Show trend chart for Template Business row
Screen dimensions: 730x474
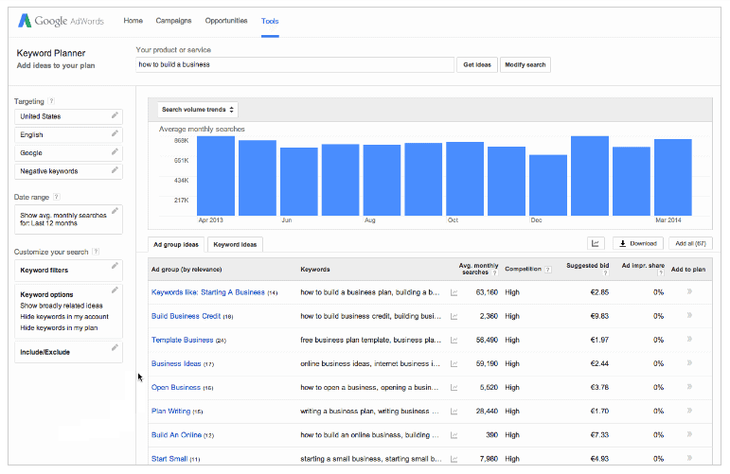point(454,340)
